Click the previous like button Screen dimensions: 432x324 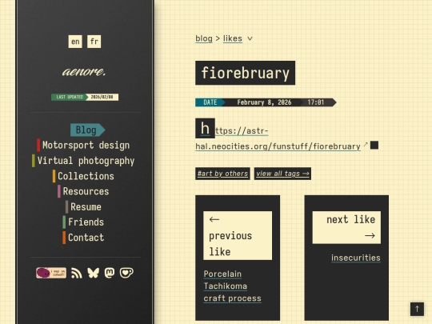tap(238, 235)
